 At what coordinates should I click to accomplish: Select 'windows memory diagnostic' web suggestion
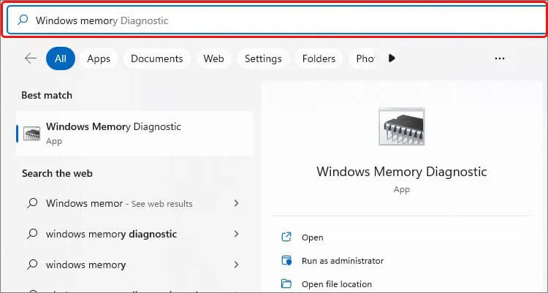(x=134, y=234)
